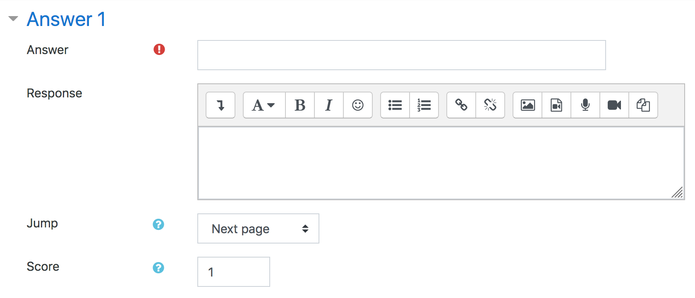Collapse the Answer 1 section
This screenshot has height=298, width=695.
tap(13, 19)
